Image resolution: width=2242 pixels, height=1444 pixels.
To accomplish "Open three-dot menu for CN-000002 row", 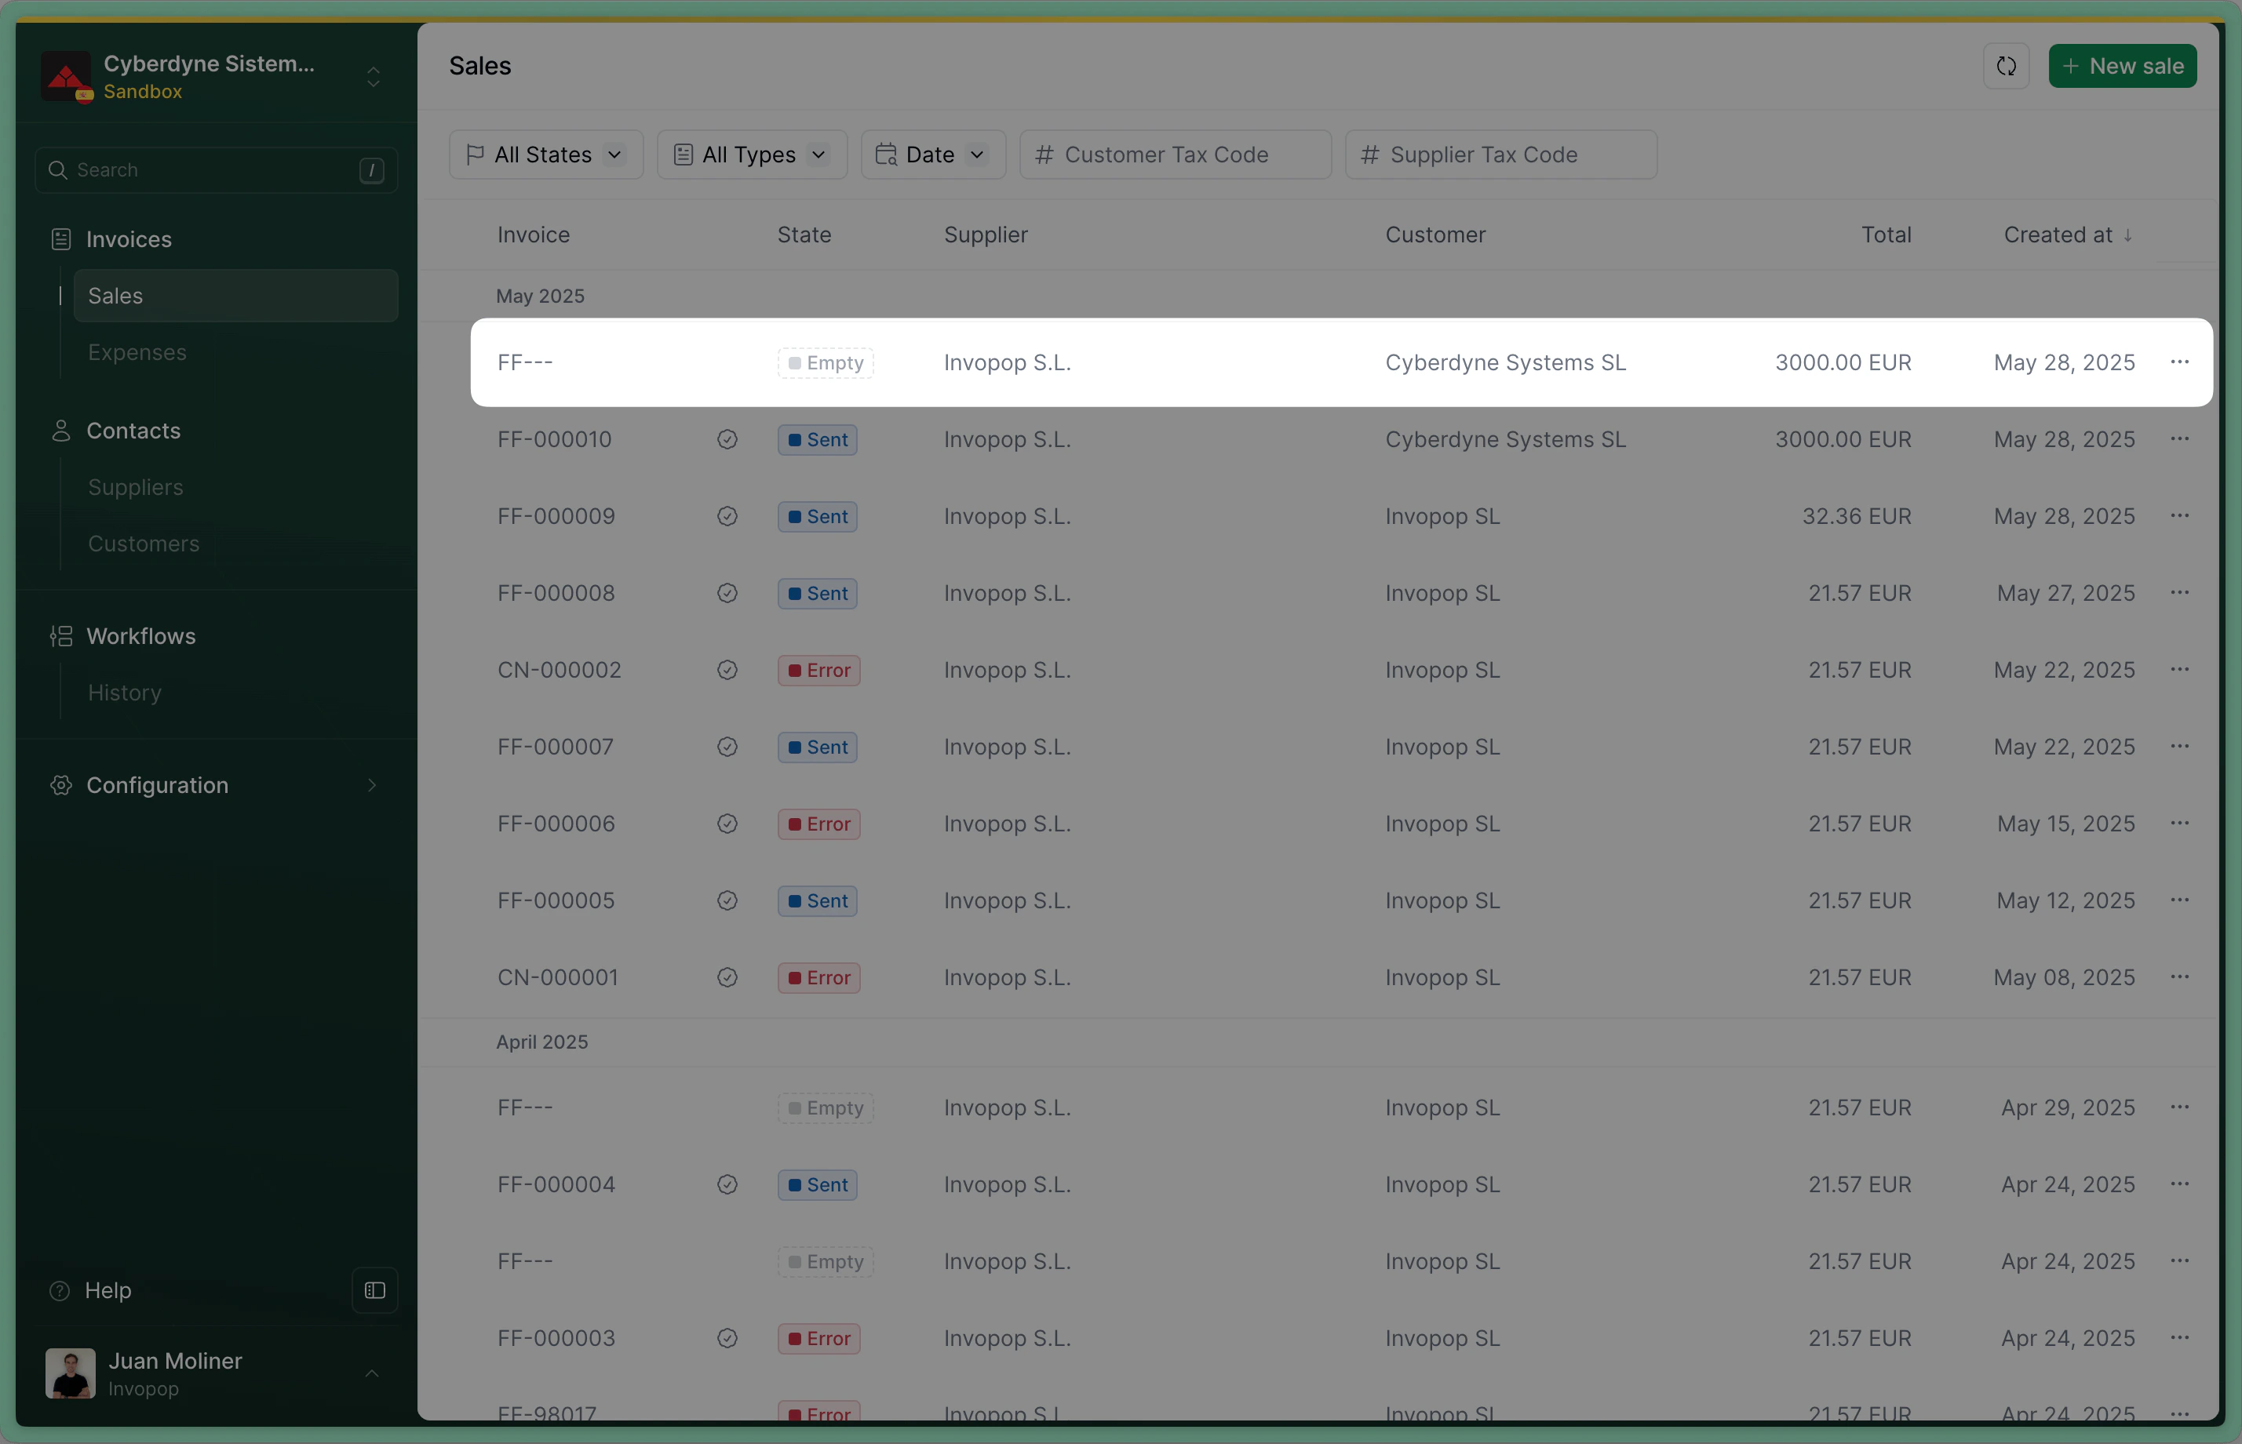I will coord(2179,670).
